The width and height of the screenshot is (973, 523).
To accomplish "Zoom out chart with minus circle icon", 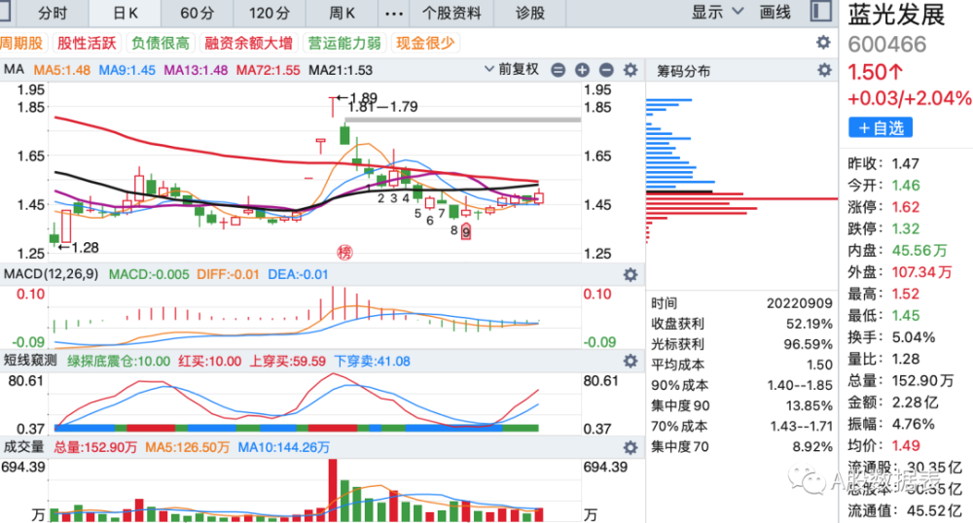I will [558, 70].
